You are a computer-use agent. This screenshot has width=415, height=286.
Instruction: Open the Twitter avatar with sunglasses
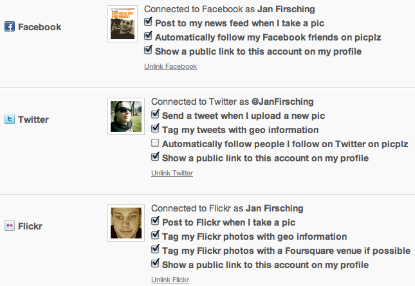pos(126,116)
